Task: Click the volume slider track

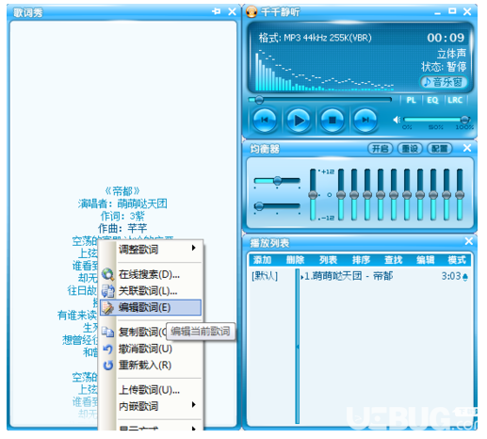Action: pyautogui.click(x=436, y=120)
